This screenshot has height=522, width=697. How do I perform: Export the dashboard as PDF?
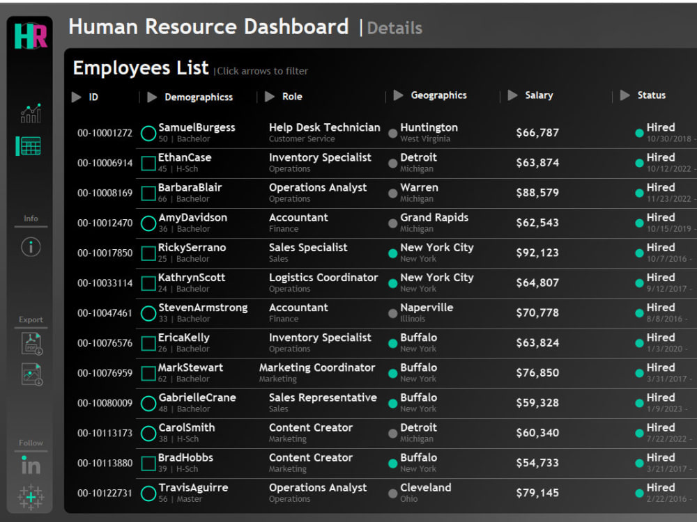[x=30, y=344]
